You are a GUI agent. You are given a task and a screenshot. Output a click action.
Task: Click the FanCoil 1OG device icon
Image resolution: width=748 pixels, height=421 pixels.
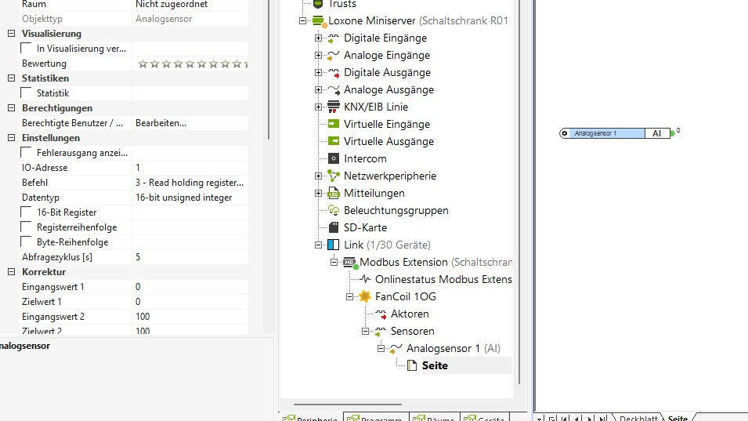point(365,296)
